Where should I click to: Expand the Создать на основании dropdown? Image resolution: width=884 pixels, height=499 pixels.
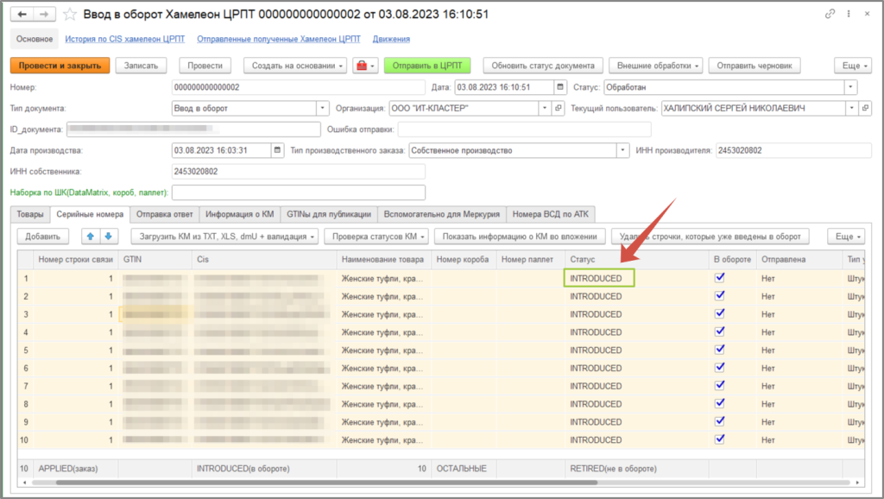click(x=295, y=66)
